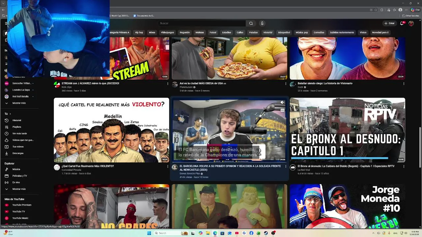Select the Videojuegos filter chip

pyautogui.click(x=167, y=33)
